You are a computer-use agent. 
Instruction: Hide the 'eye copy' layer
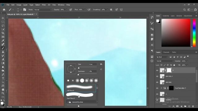[x=157, y=82]
